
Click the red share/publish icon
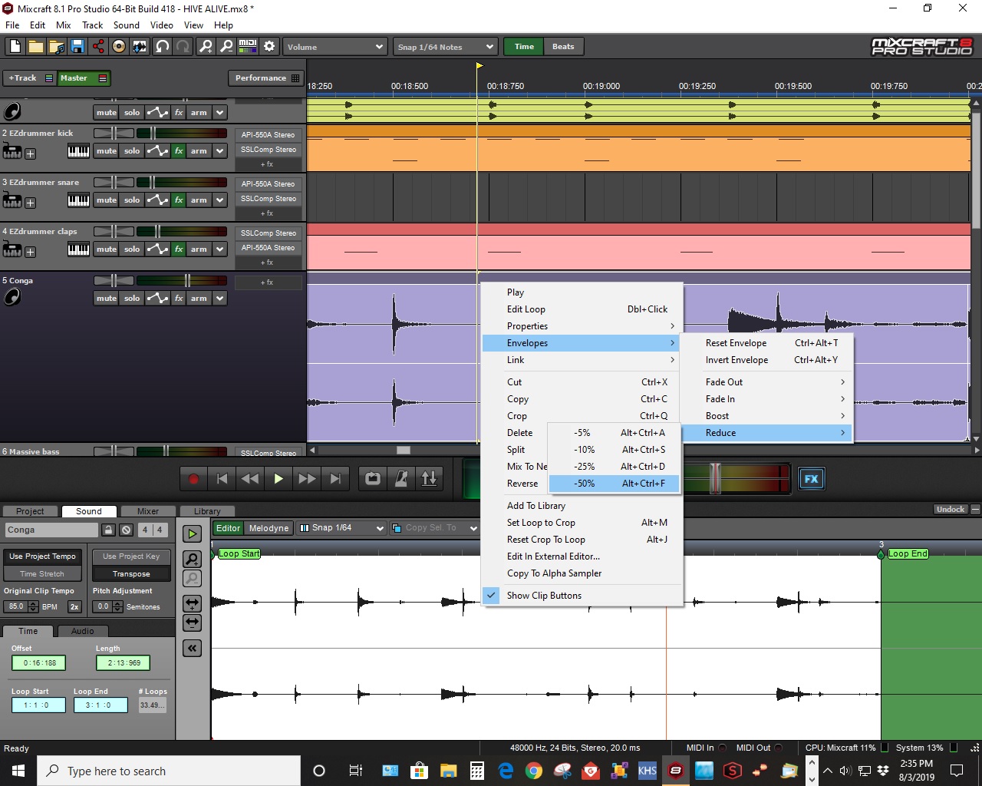click(x=98, y=47)
